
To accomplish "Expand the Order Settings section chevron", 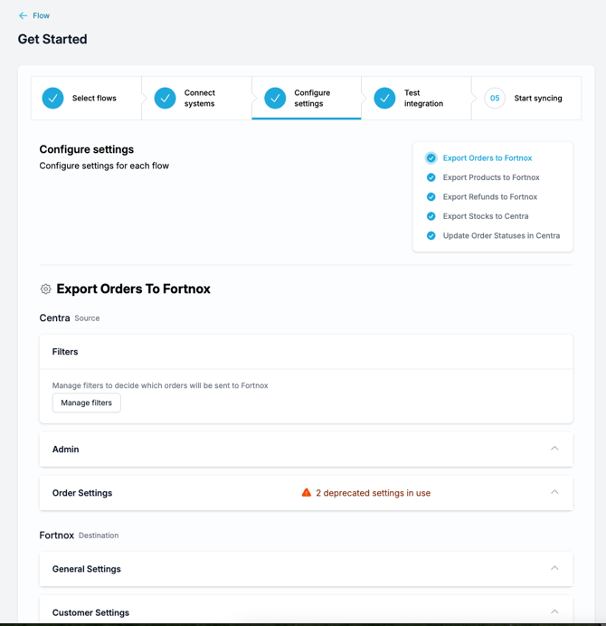I will [554, 493].
